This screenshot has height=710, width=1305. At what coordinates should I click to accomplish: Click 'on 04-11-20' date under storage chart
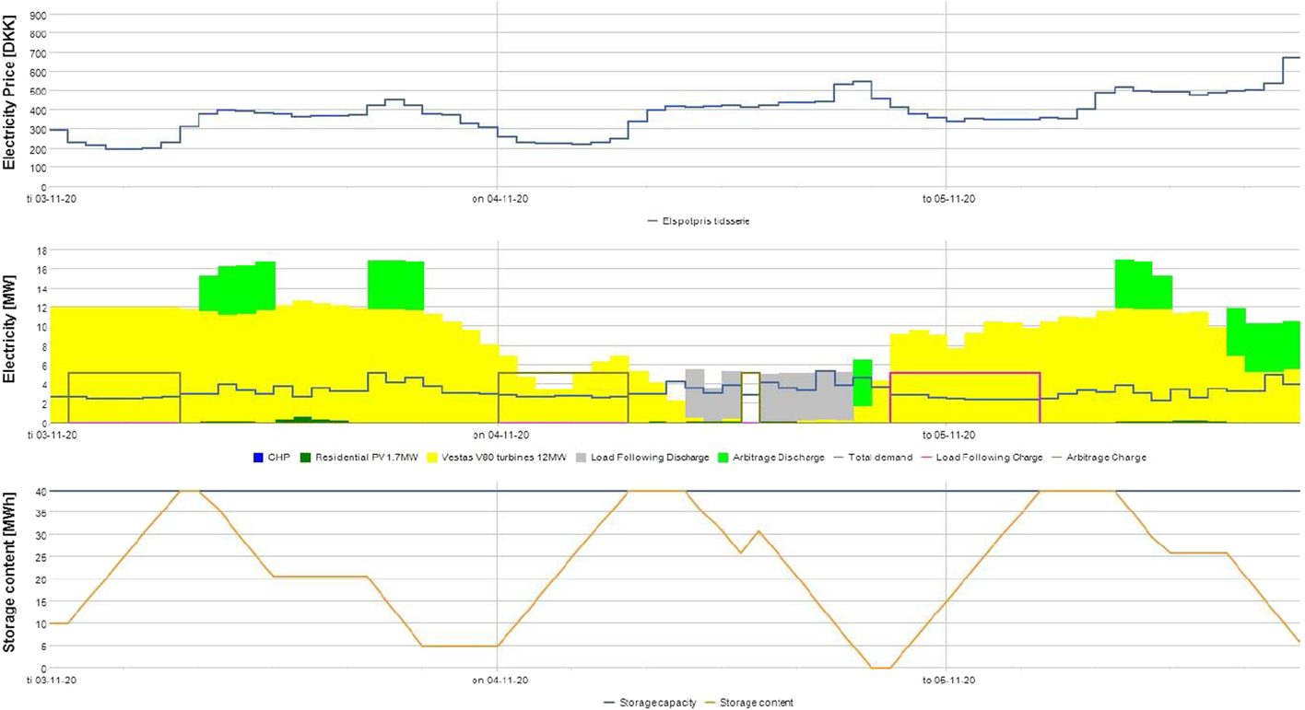pyautogui.click(x=501, y=680)
